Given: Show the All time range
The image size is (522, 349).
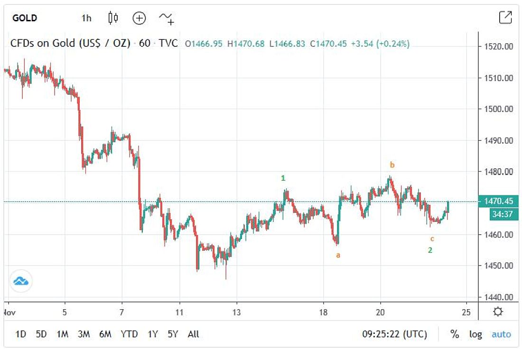Looking at the screenshot, I should point(193,334).
